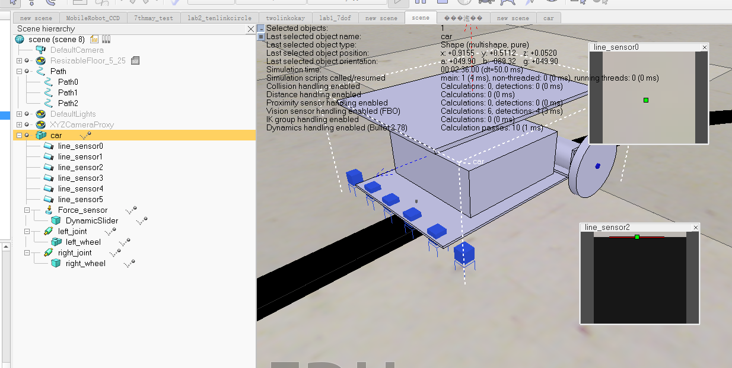The image size is (732, 368).
Task: Expand the XYZCameraProxy tree node
Action: click(x=19, y=125)
